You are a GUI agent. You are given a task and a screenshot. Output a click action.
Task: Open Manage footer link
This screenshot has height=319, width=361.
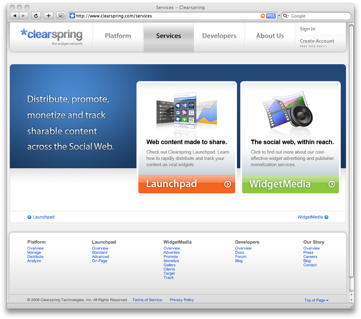coord(34,252)
